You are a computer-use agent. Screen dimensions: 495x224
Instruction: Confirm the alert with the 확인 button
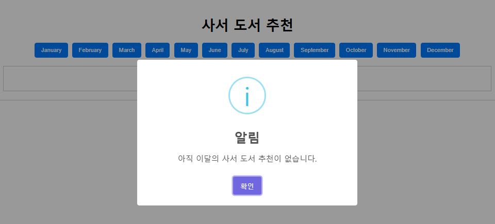pyautogui.click(x=247, y=186)
